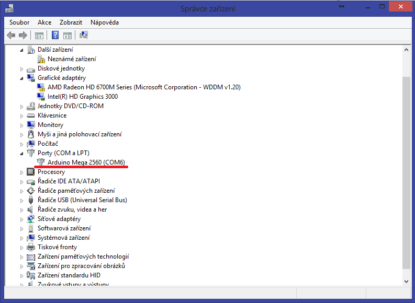Click the Systémová zařízení icon
The image size is (415, 303).
pyautogui.click(x=31, y=238)
